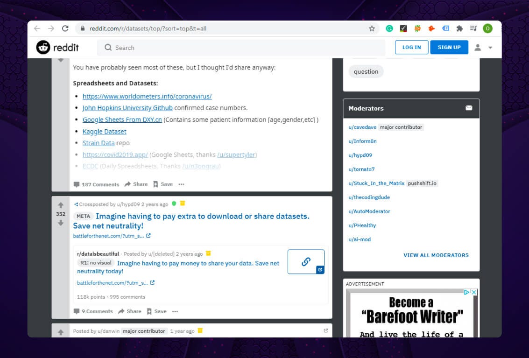Image resolution: width=529 pixels, height=358 pixels.
Task: Reload the page with the refresh icon
Action: [x=65, y=28]
